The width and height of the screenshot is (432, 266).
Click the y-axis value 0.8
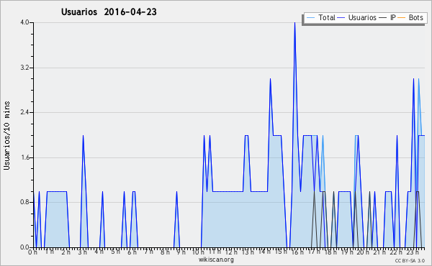24,202
